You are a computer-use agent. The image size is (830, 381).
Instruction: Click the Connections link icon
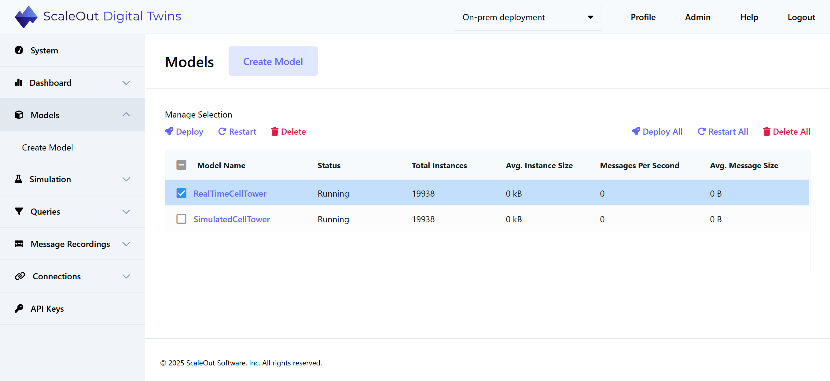20,276
